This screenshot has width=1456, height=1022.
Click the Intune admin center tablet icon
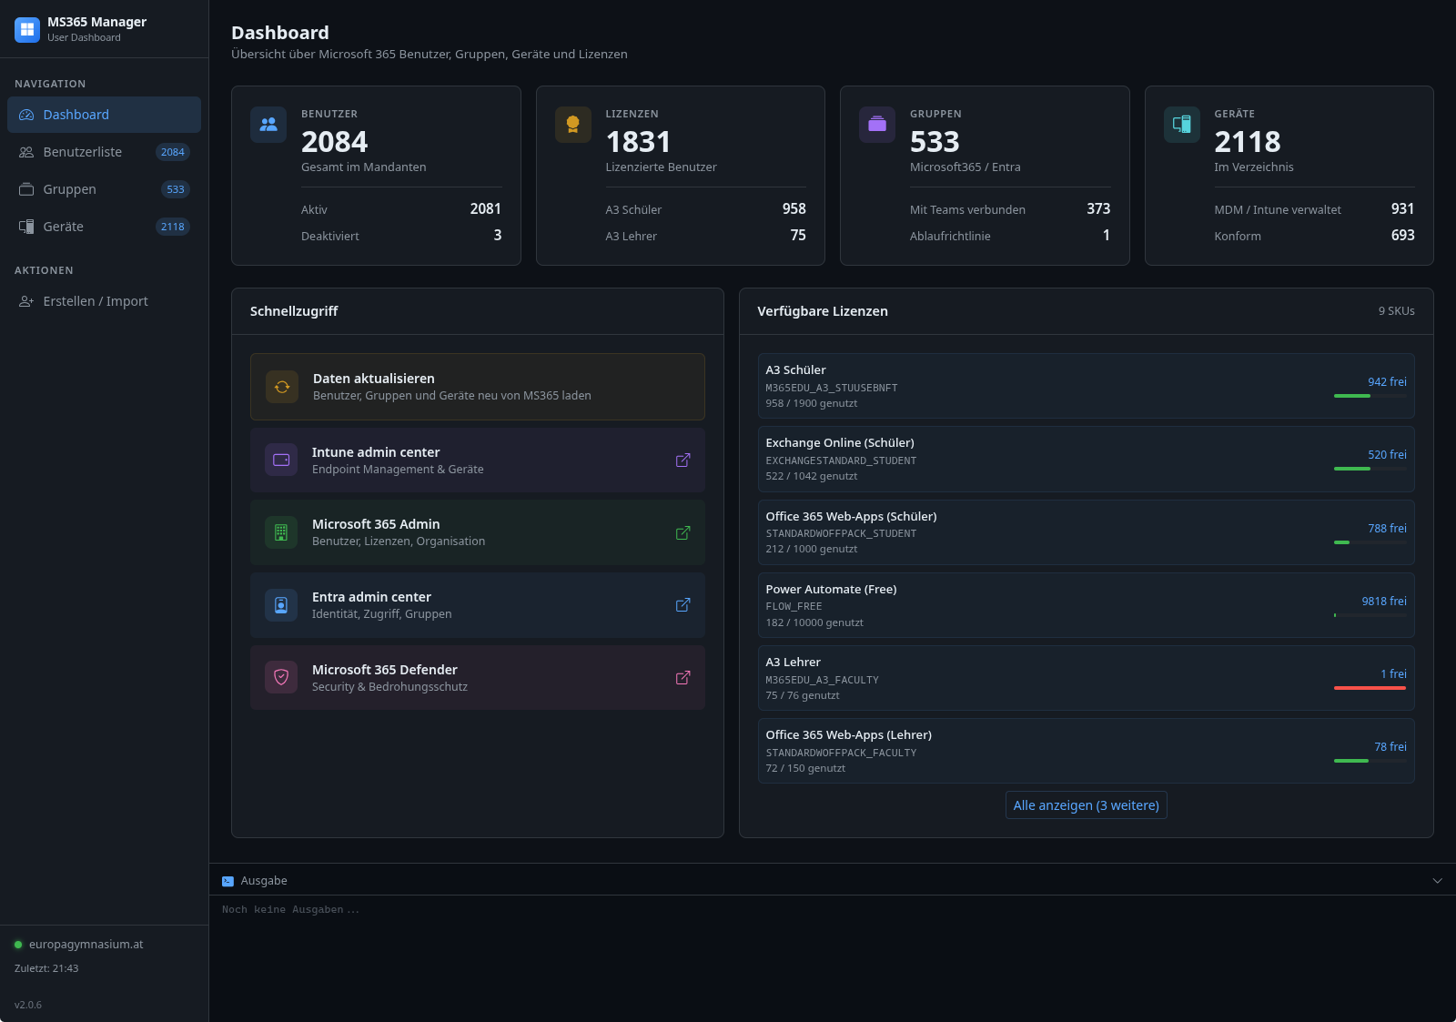click(281, 460)
